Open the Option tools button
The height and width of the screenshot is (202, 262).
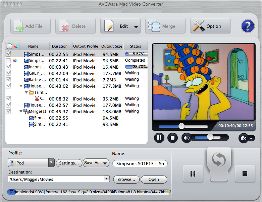(x=210, y=26)
